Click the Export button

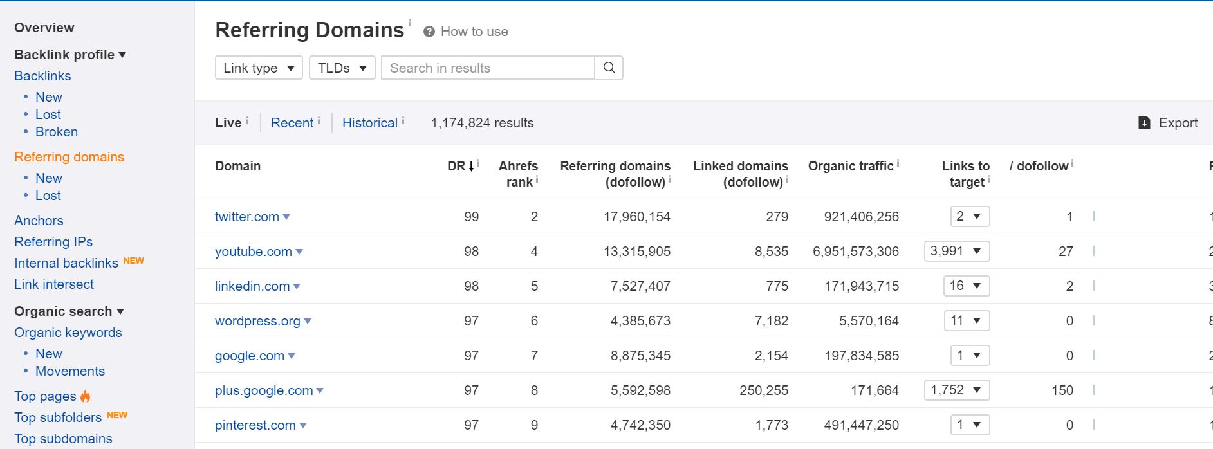pyautogui.click(x=1168, y=123)
